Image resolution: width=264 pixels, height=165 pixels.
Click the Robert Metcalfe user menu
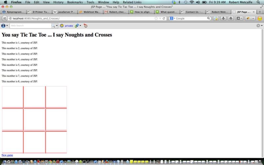click(x=241, y=2)
